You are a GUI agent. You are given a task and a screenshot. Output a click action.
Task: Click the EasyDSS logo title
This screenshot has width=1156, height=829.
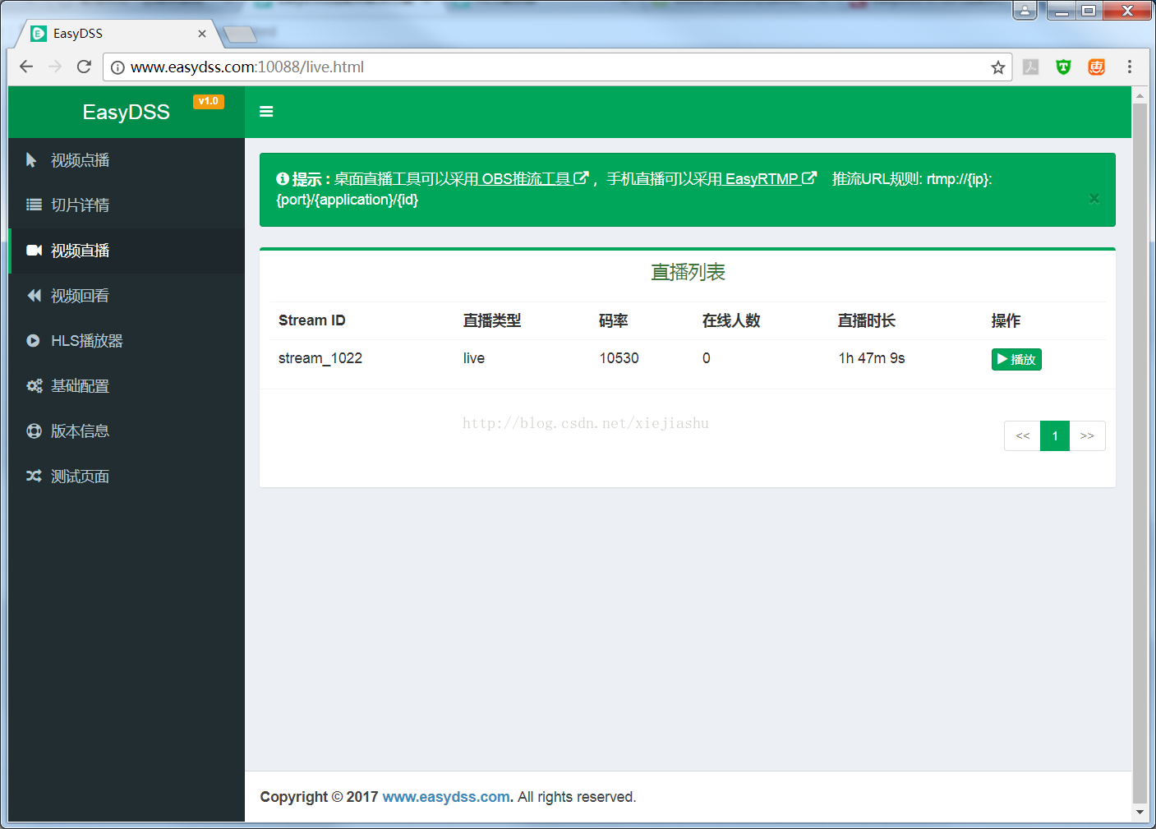click(x=127, y=113)
